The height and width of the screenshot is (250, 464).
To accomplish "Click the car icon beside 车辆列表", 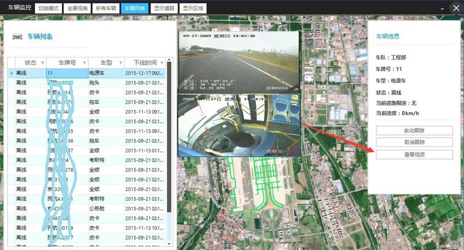I will (17, 36).
